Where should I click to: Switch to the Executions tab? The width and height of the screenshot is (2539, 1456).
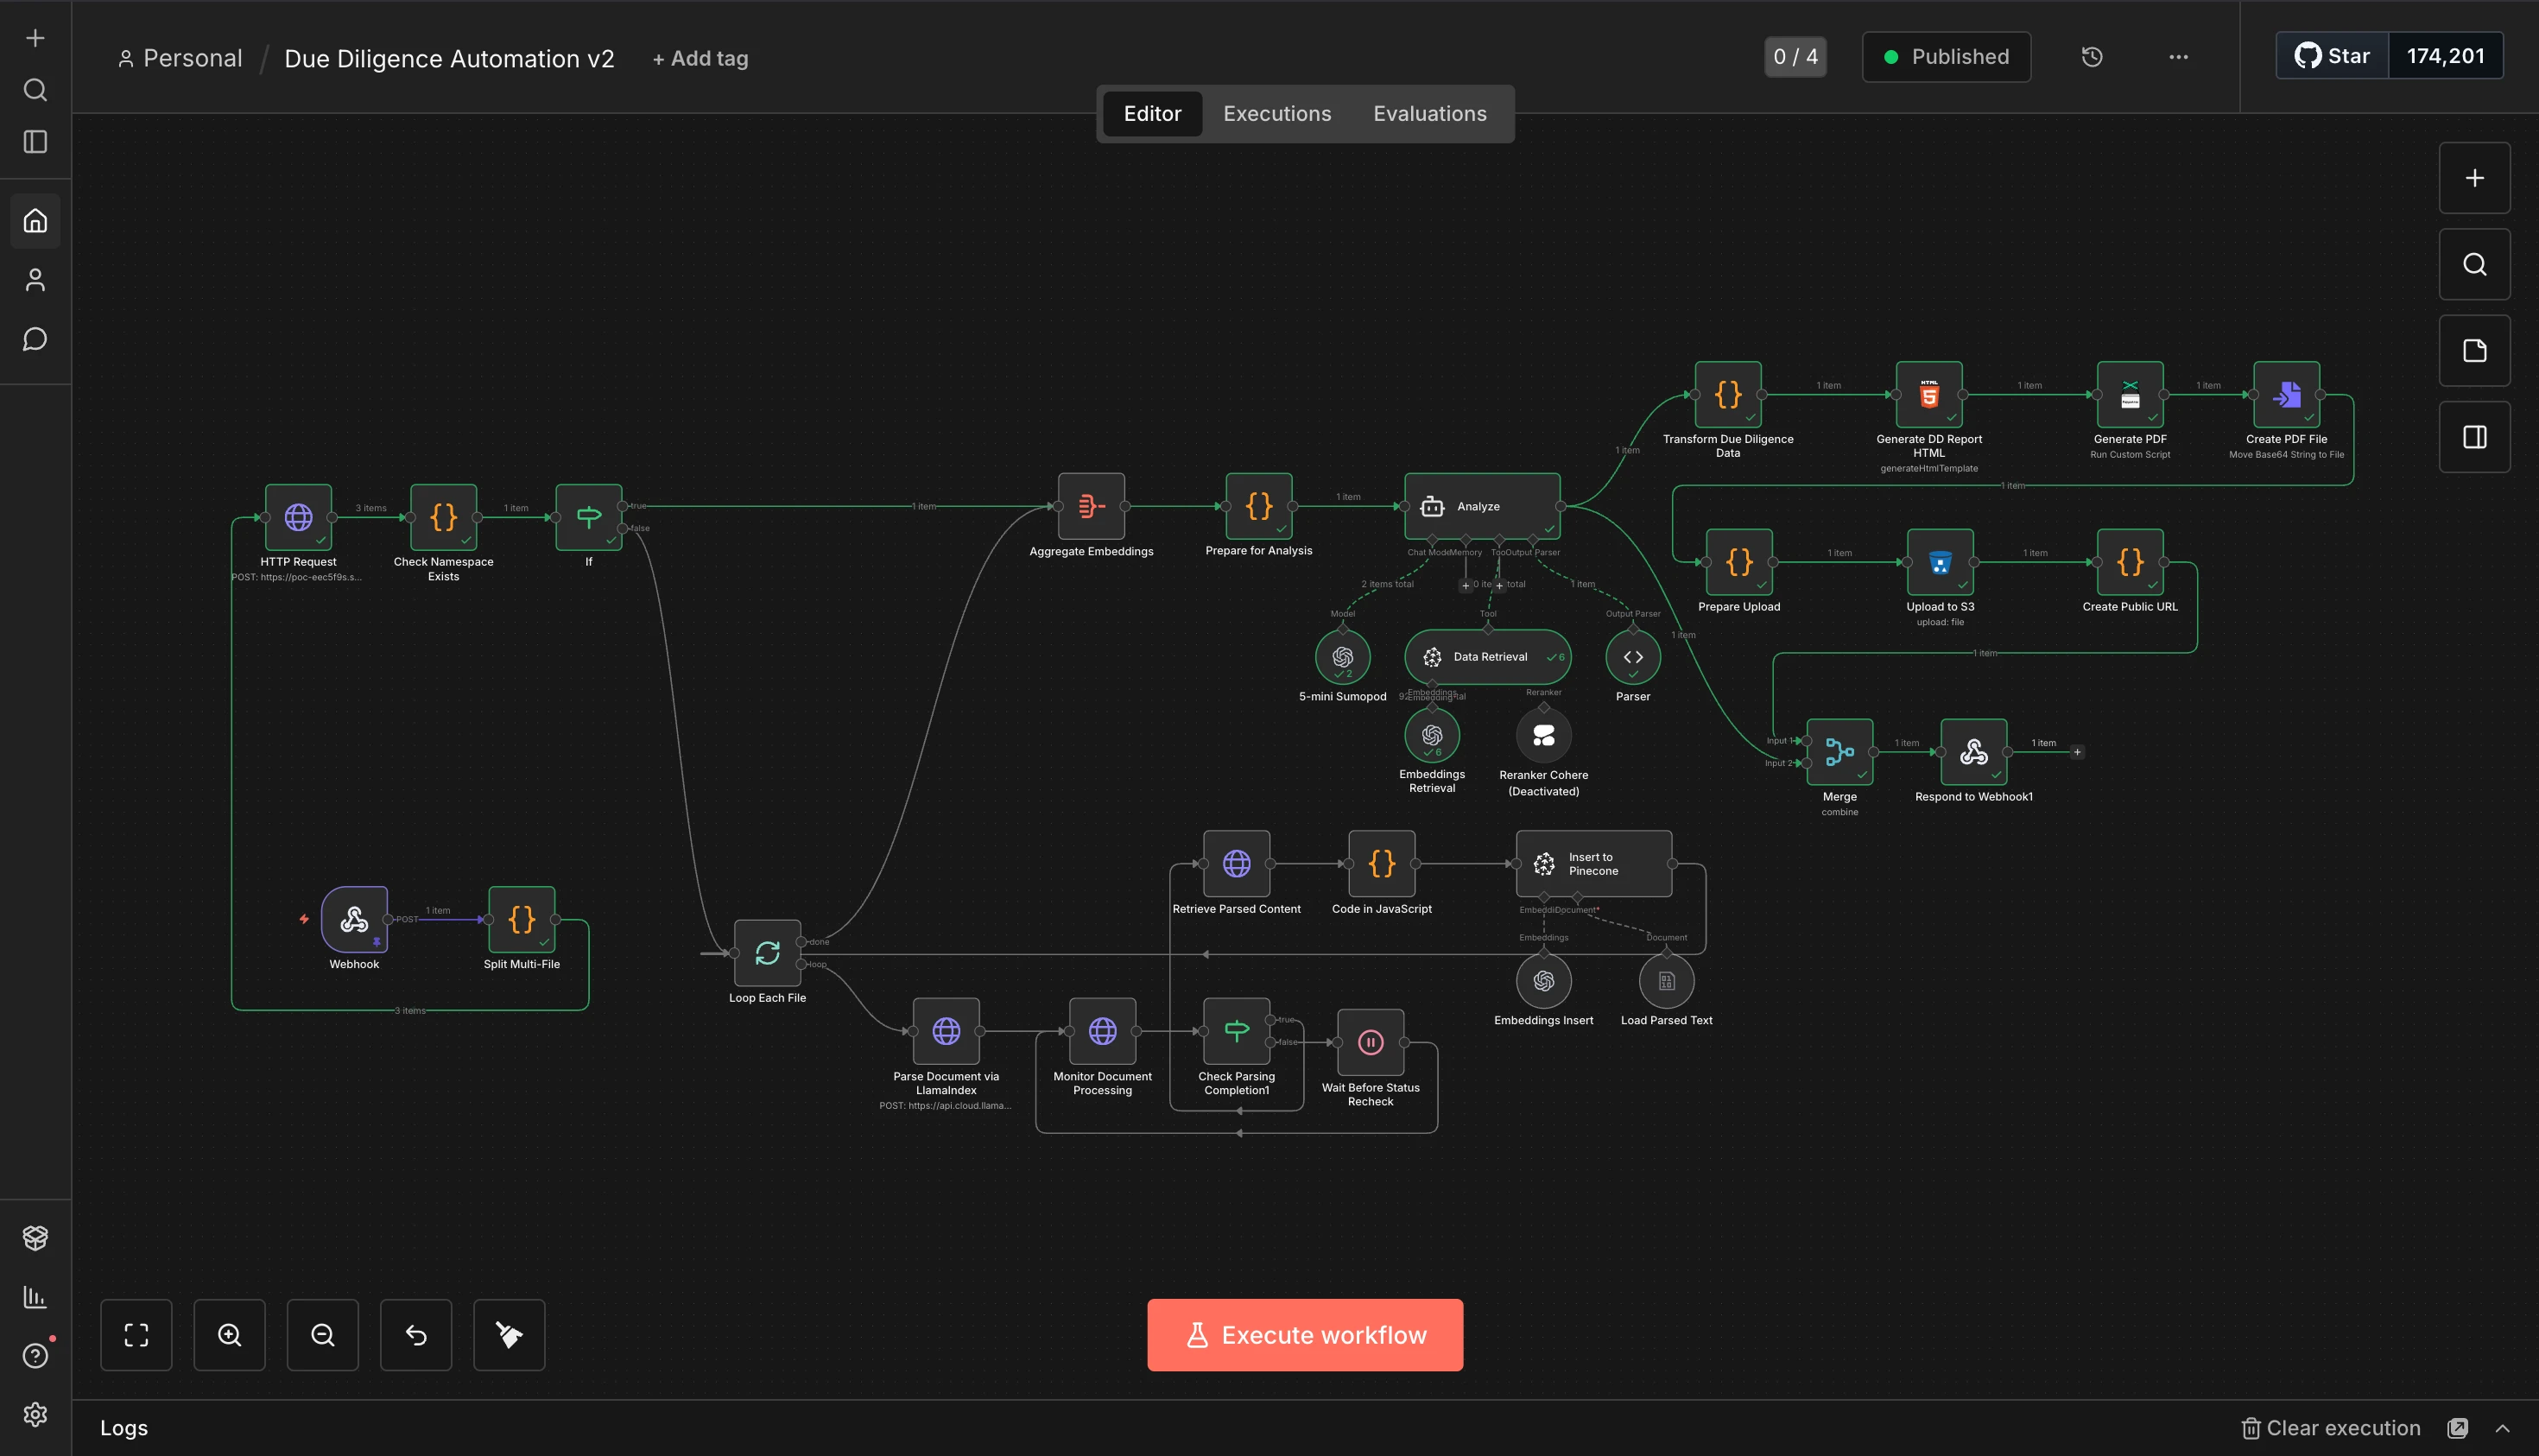(1276, 113)
